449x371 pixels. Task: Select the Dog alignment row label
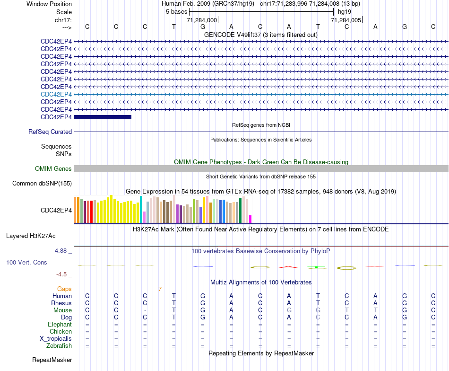tap(67, 318)
